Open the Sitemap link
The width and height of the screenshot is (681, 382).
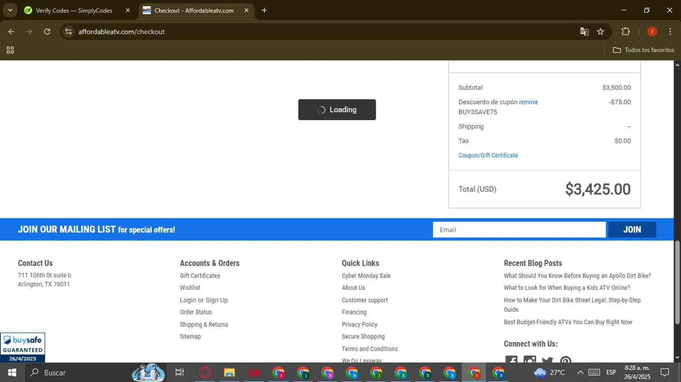click(x=190, y=337)
